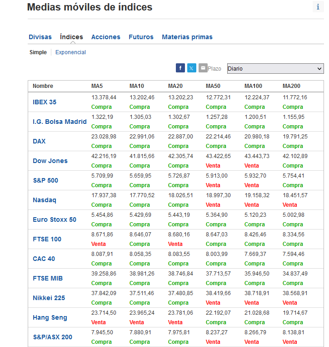Open the FTSE MIB index link

pyautogui.click(x=48, y=278)
